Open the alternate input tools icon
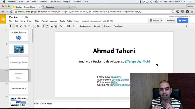Image resolution: width=195 pixels, height=109 pixels. coord(74,26)
